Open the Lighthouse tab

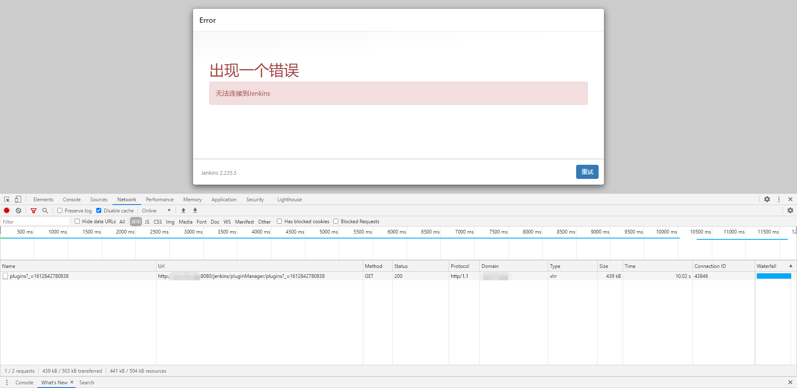pos(289,199)
